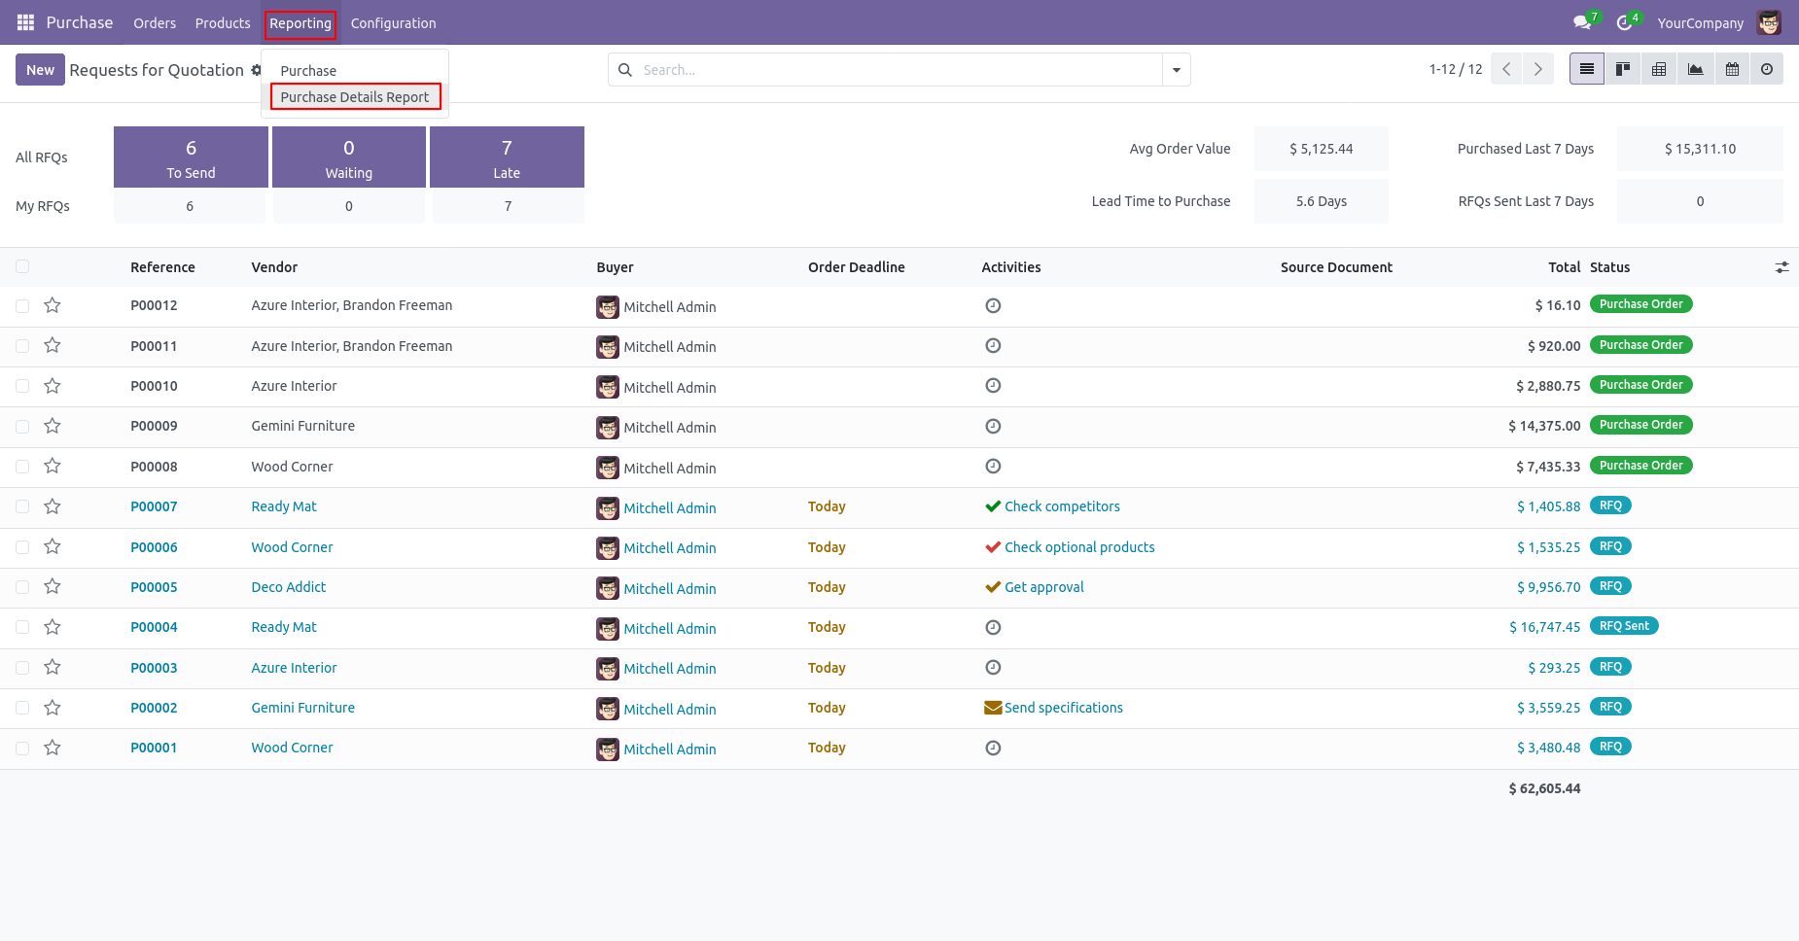
Task: Switch to Calendar view
Action: point(1732,69)
